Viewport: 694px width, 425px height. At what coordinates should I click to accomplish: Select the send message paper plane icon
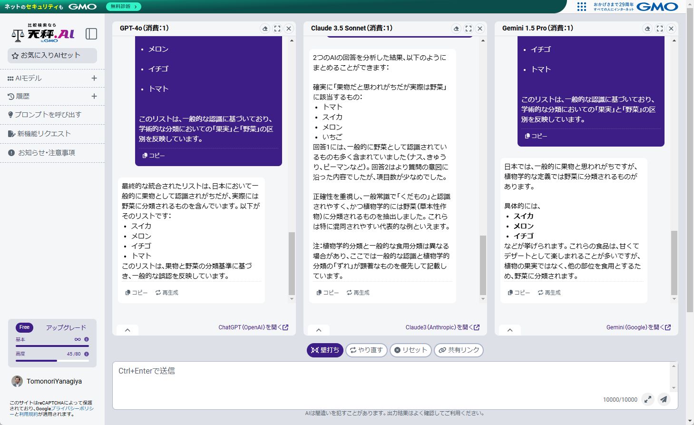[664, 399]
